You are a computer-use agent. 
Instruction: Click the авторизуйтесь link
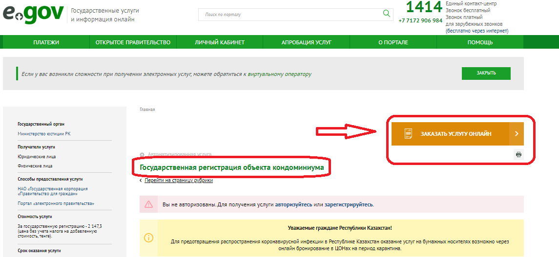pyautogui.click(x=294, y=205)
